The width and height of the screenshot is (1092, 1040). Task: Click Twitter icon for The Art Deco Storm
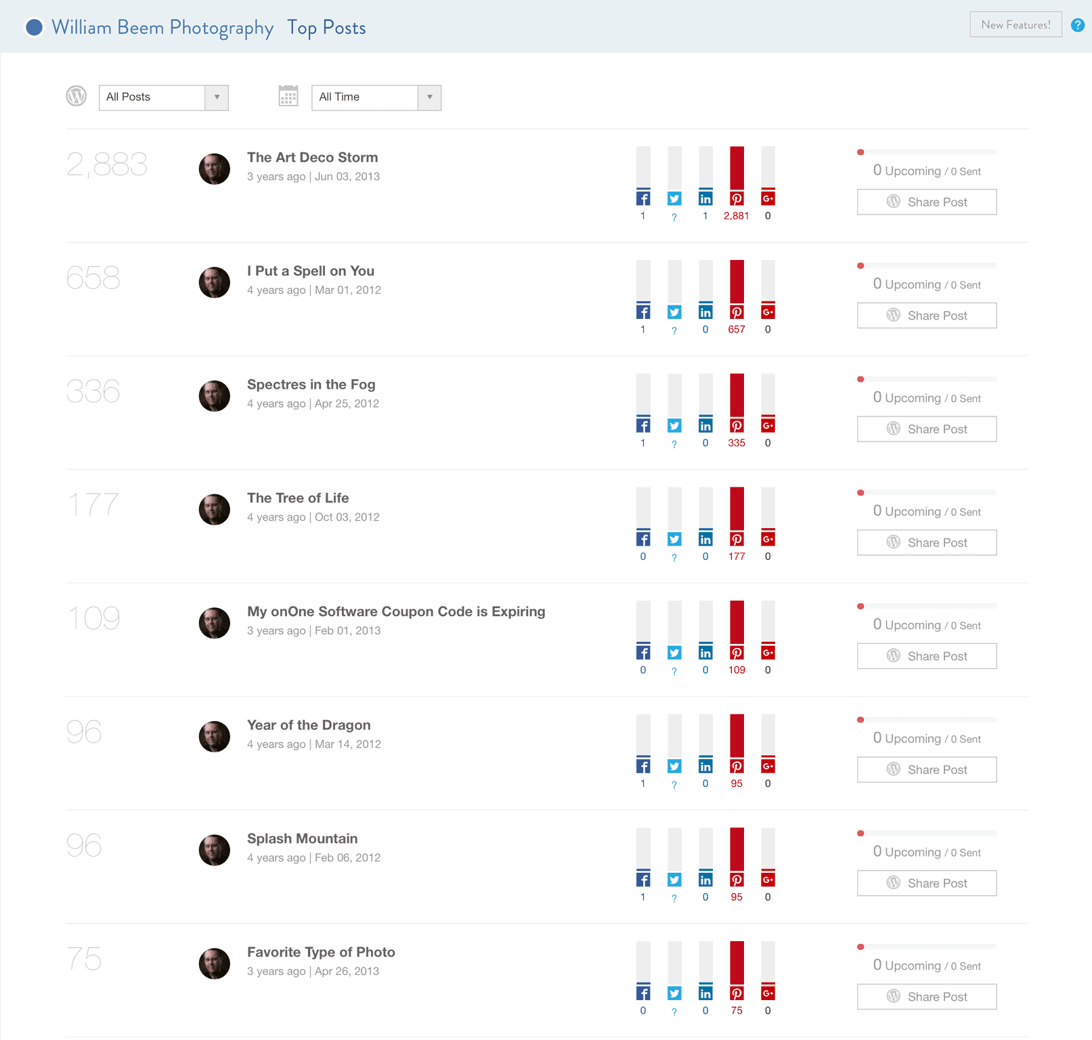pos(674,198)
